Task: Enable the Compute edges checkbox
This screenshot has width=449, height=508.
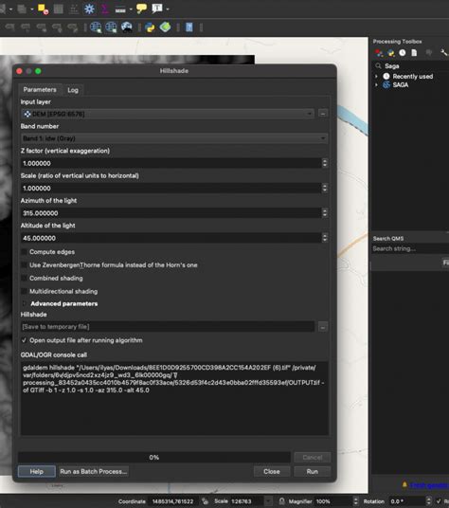Action: pos(24,252)
